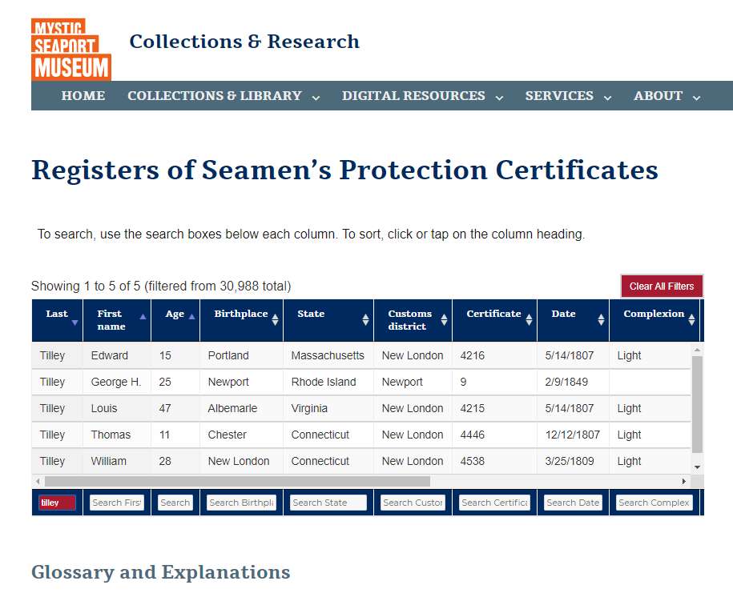Expand the chevron beside ABOUT
The height and width of the screenshot is (597, 733).
pos(696,98)
